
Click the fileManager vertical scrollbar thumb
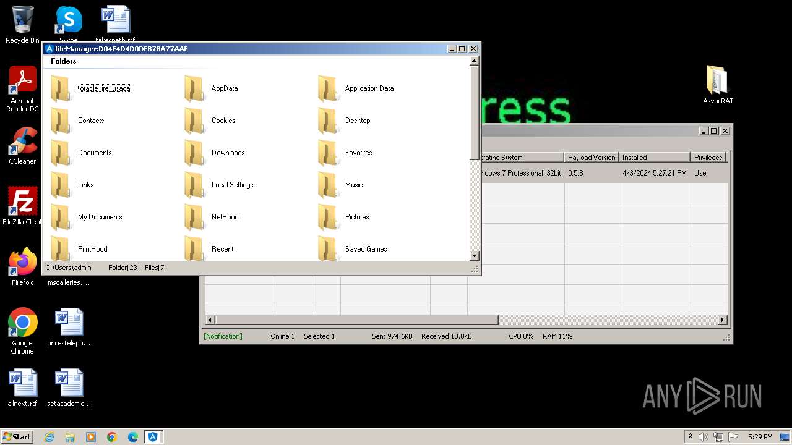pyautogui.click(x=475, y=112)
